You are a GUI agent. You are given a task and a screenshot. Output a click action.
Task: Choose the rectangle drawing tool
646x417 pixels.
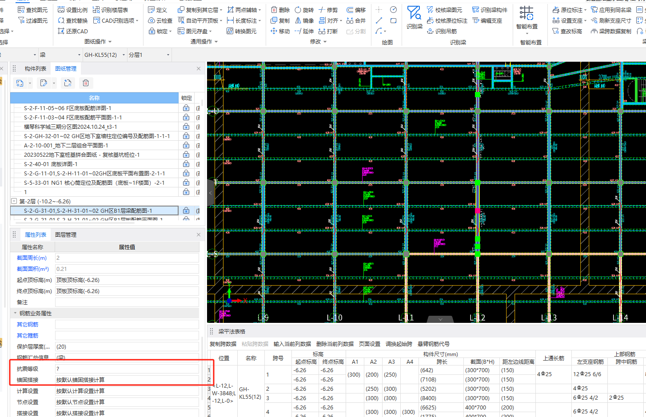[x=393, y=20]
